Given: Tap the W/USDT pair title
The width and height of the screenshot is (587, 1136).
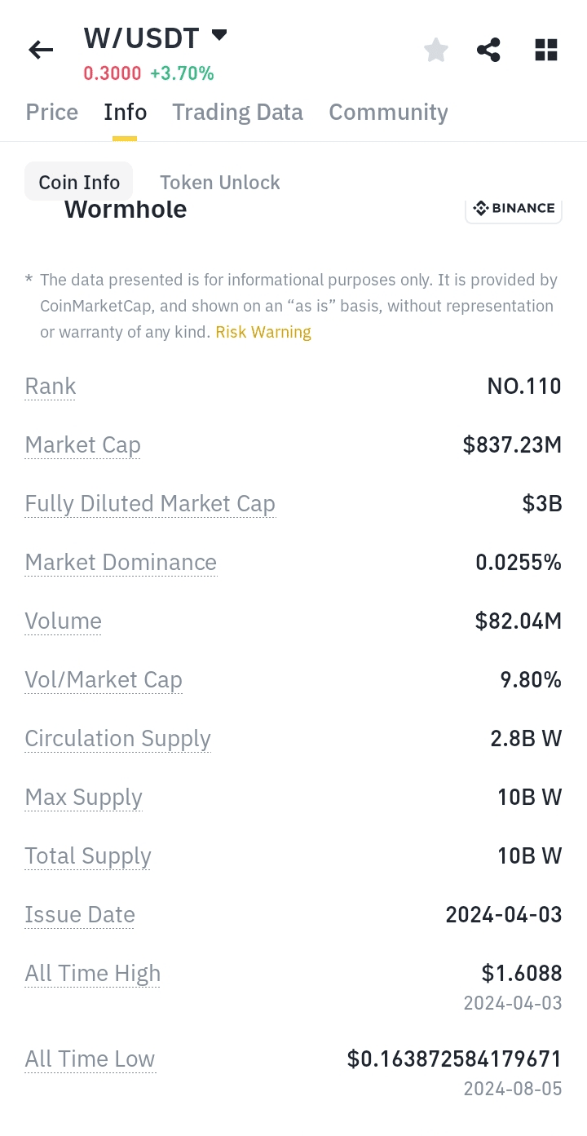Looking at the screenshot, I should click(141, 38).
